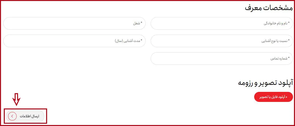Click the شماره تماس placeholder label
This screenshot has width=295, height=126.
[x=280, y=58]
